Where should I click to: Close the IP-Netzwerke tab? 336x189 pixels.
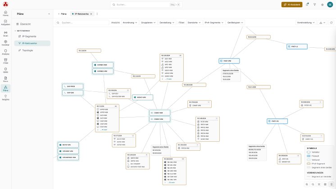91,14
